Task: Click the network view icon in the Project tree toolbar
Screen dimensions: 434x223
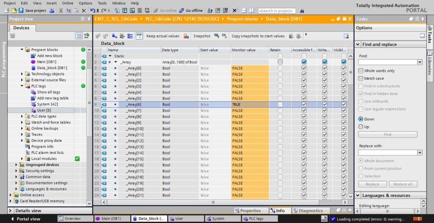Action: coord(87,36)
